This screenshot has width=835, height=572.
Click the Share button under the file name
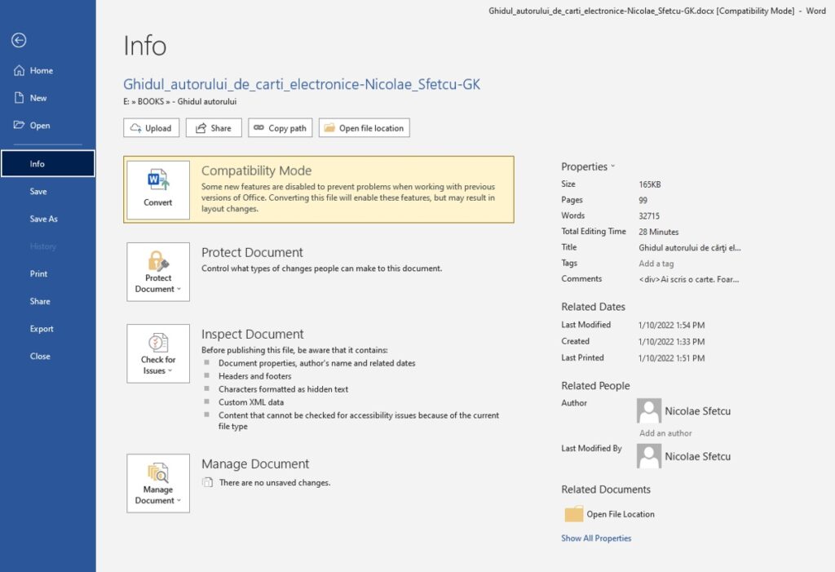pyautogui.click(x=214, y=128)
